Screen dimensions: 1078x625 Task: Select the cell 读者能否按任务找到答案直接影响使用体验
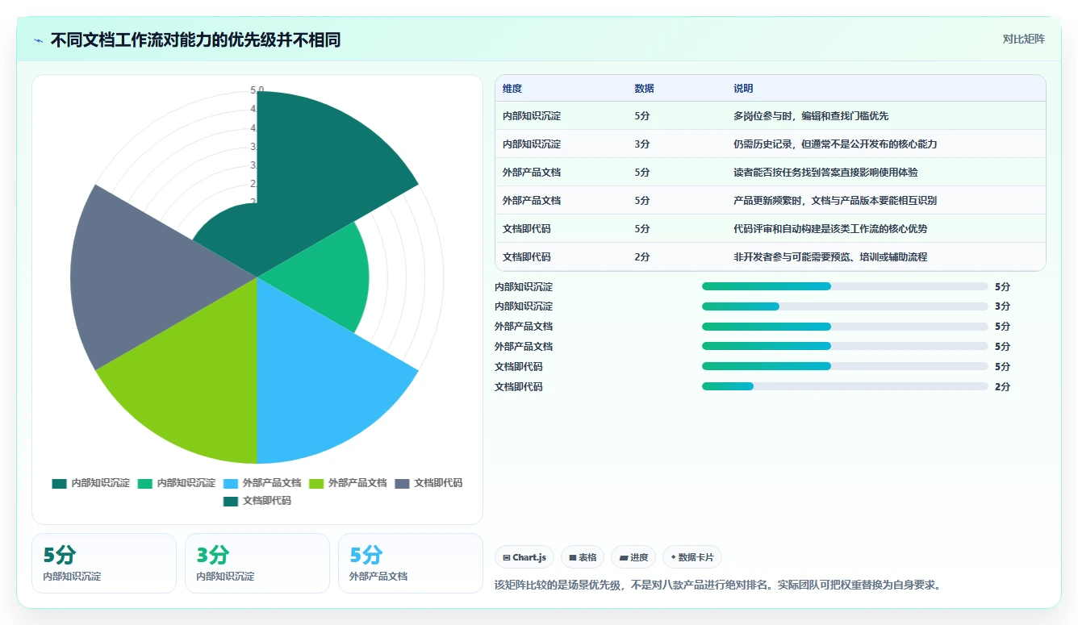click(x=825, y=173)
